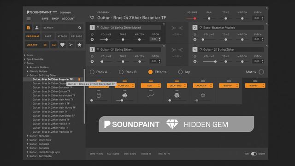Click the search magnifier icon
The height and width of the screenshot is (166, 295).
[80, 28]
